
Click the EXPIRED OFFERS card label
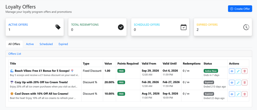pos(207,25)
